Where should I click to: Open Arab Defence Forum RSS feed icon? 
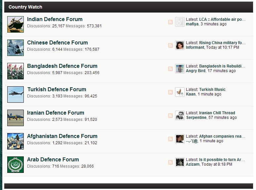pyautogui.click(x=170, y=162)
